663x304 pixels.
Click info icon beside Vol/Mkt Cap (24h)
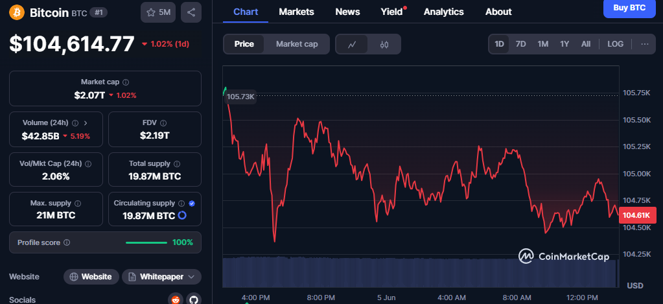coord(88,163)
